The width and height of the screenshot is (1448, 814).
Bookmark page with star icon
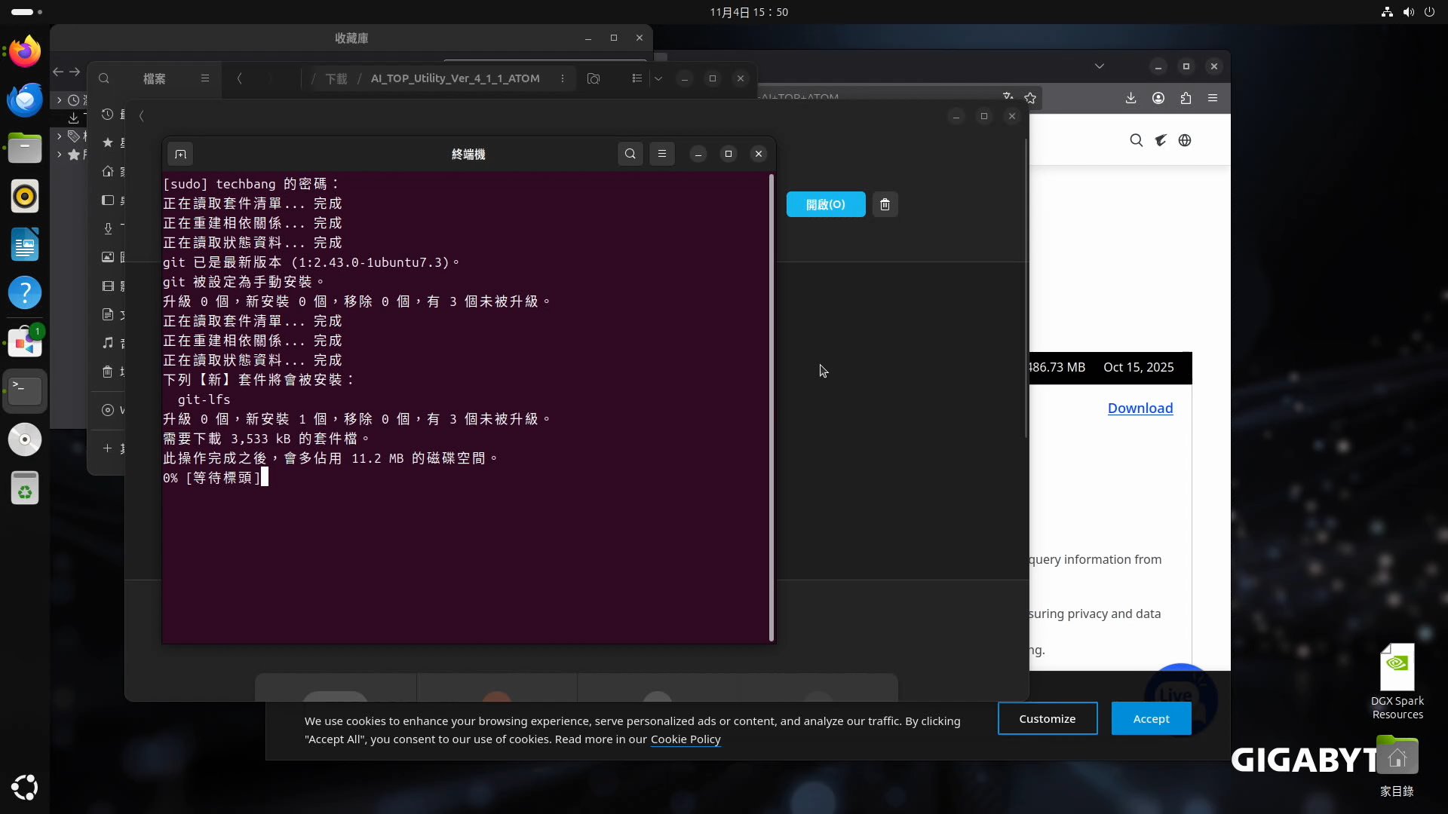coord(1030,98)
